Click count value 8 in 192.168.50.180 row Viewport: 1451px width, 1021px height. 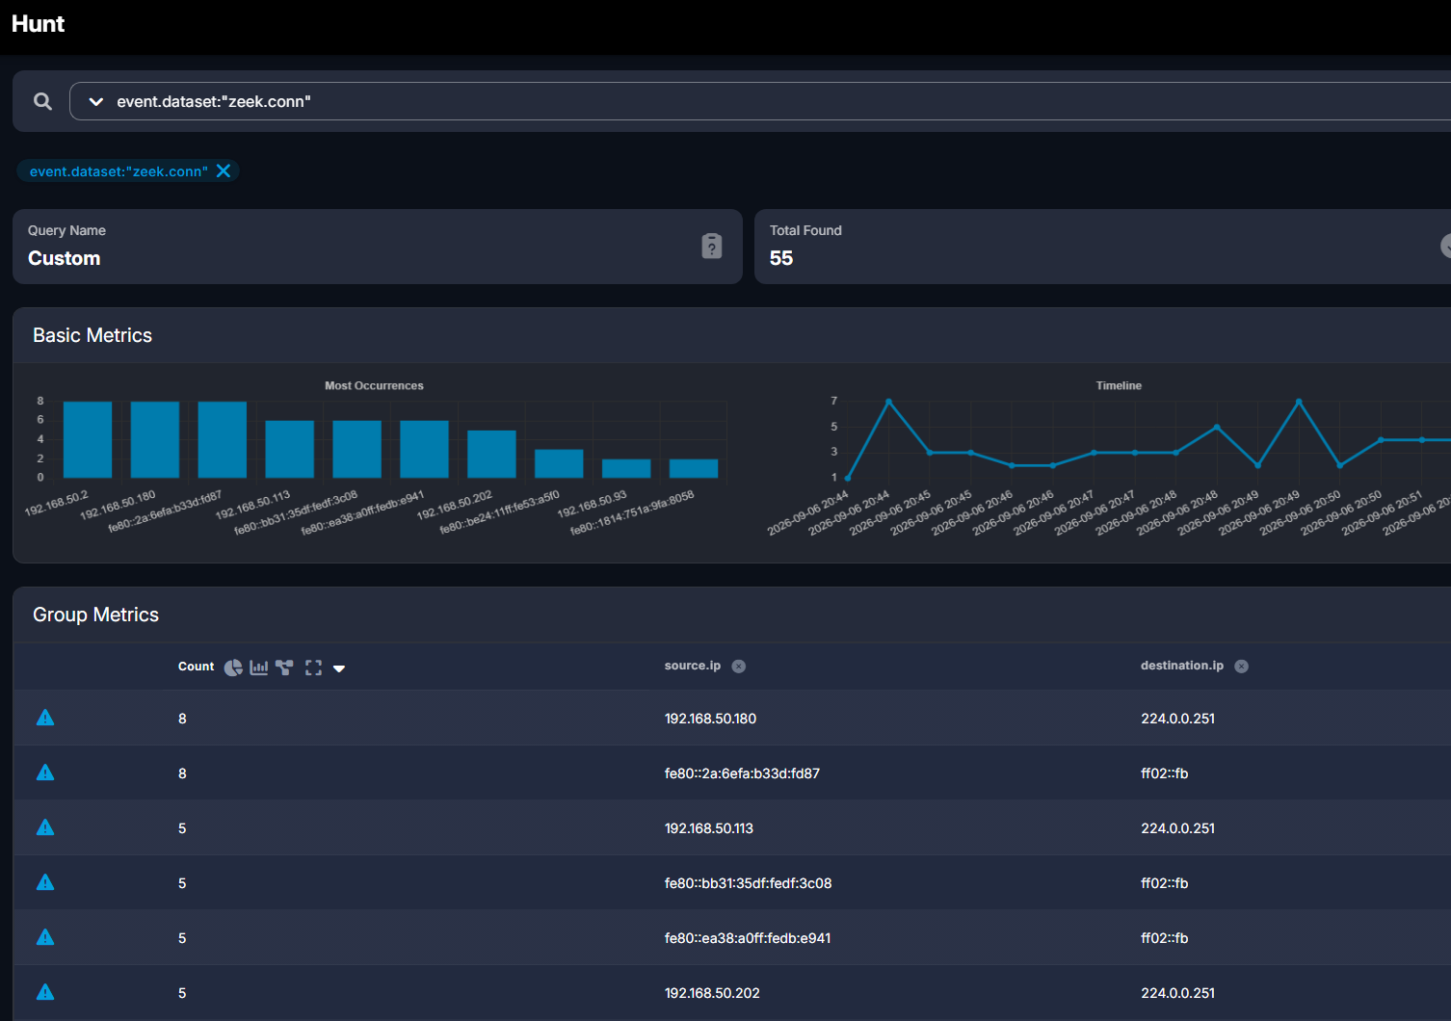(182, 719)
